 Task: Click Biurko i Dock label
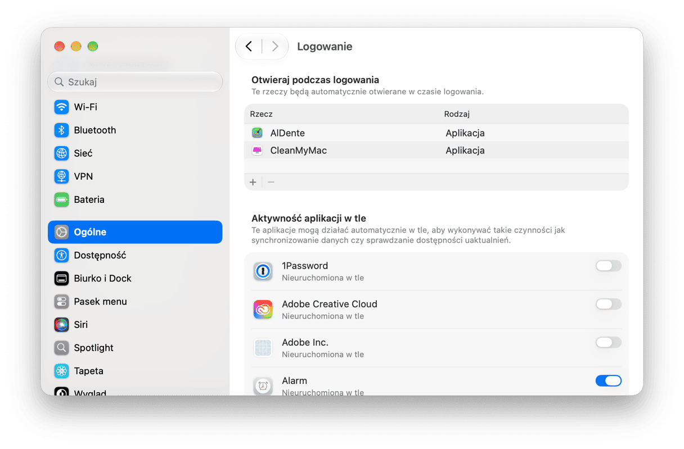(x=103, y=278)
